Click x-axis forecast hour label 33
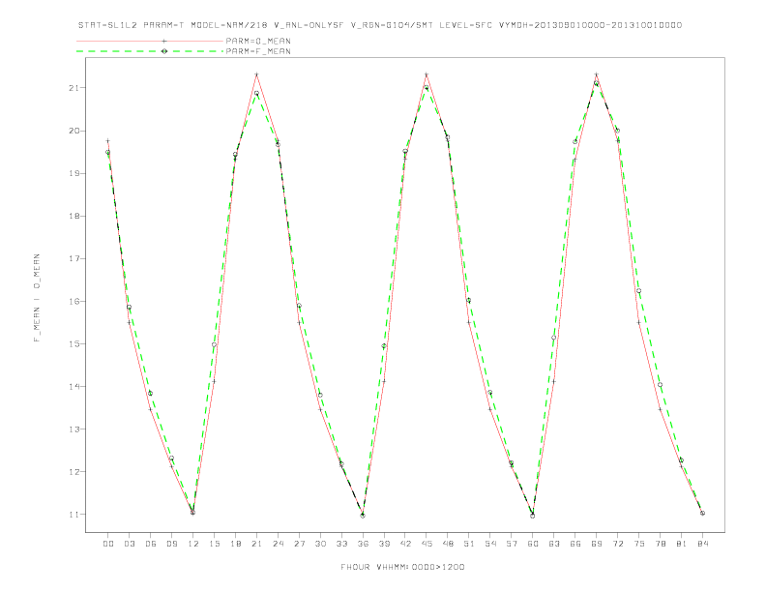Image resolution: width=766 pixels, height=592 pixels. coord(341,544)
